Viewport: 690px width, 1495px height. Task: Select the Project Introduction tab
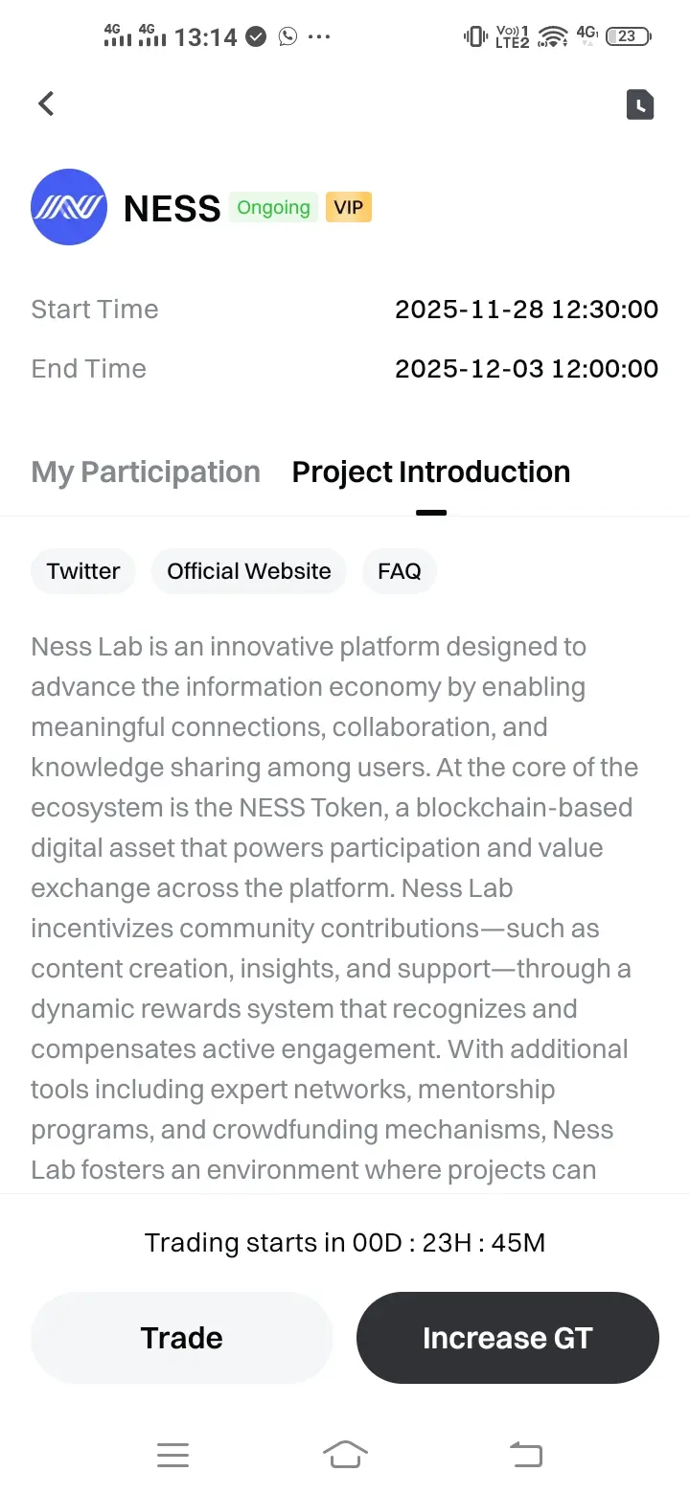pos(430,472)
